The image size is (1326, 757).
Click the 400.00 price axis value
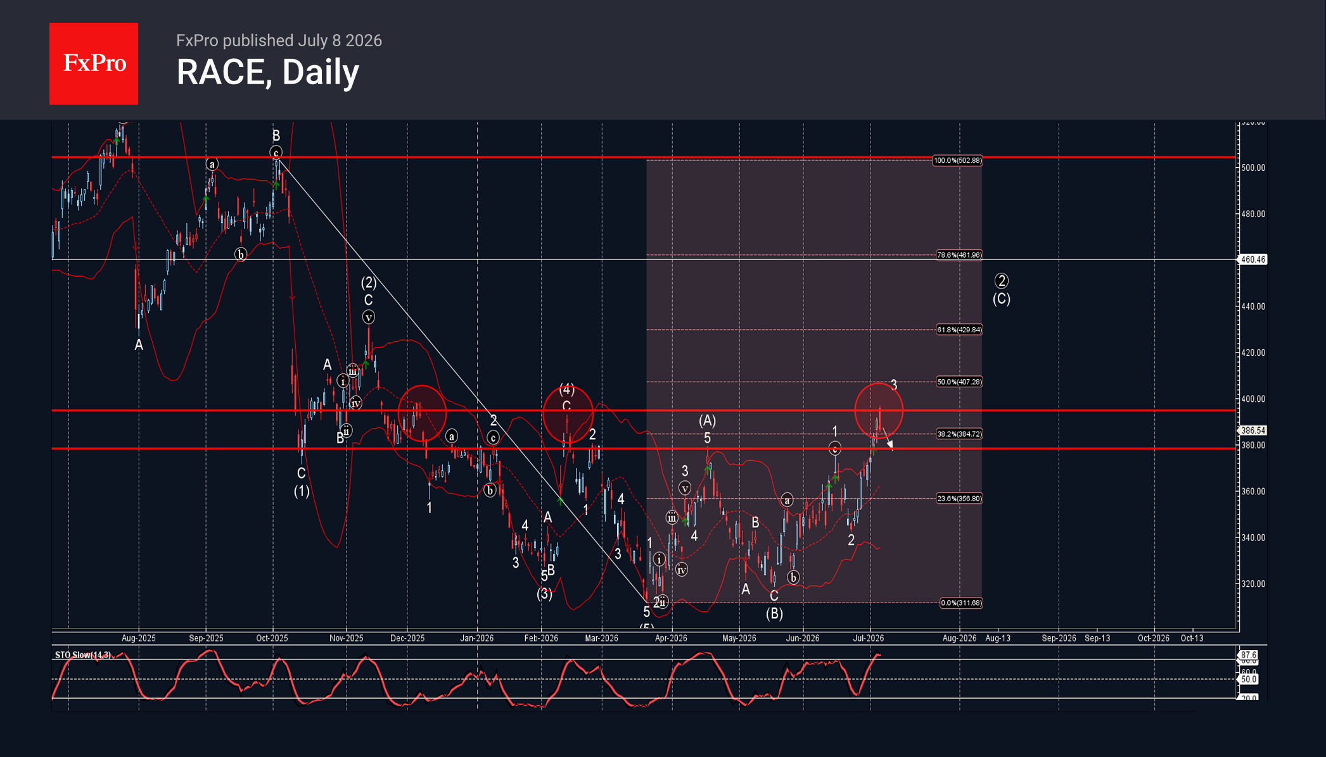point(1253,399)
